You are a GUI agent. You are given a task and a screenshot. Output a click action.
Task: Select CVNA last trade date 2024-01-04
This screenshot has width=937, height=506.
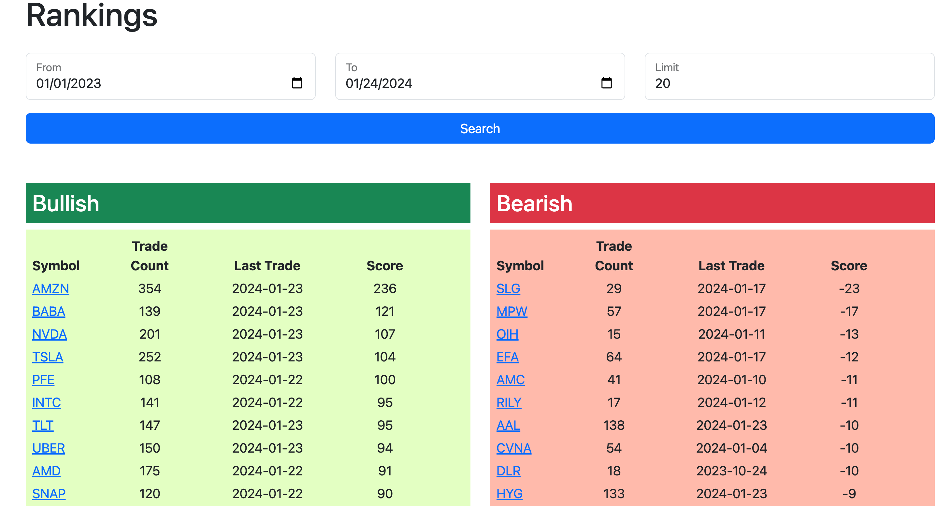(x=731, y=448)
